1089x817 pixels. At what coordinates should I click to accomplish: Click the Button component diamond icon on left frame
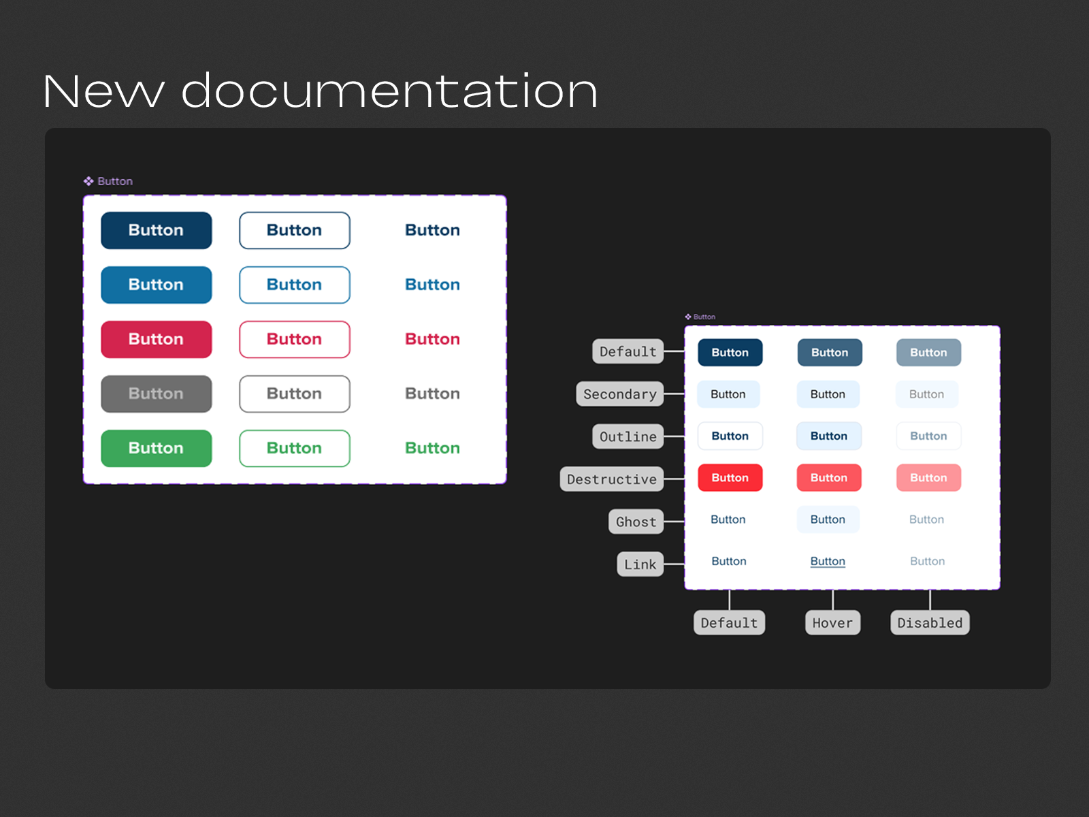click(x=88, y=180)
